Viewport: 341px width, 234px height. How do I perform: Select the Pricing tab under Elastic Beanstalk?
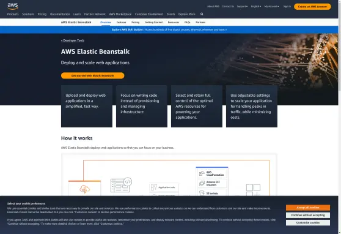click(x=135, y=22)
